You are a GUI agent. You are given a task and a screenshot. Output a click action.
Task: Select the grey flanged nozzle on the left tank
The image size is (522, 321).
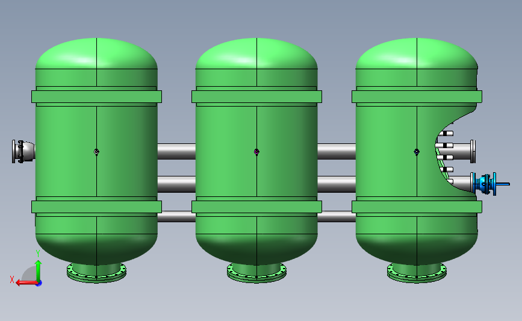(x=23, y=152)
